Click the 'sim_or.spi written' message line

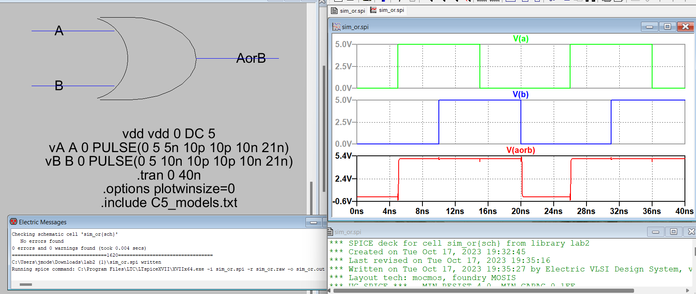pos(87,262)
